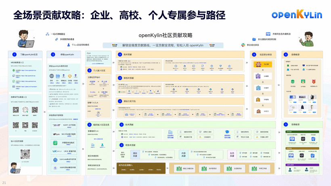Click the icon beside 多元激励与收获机制
Screen dimensions: 331x186
coord(254,39)
